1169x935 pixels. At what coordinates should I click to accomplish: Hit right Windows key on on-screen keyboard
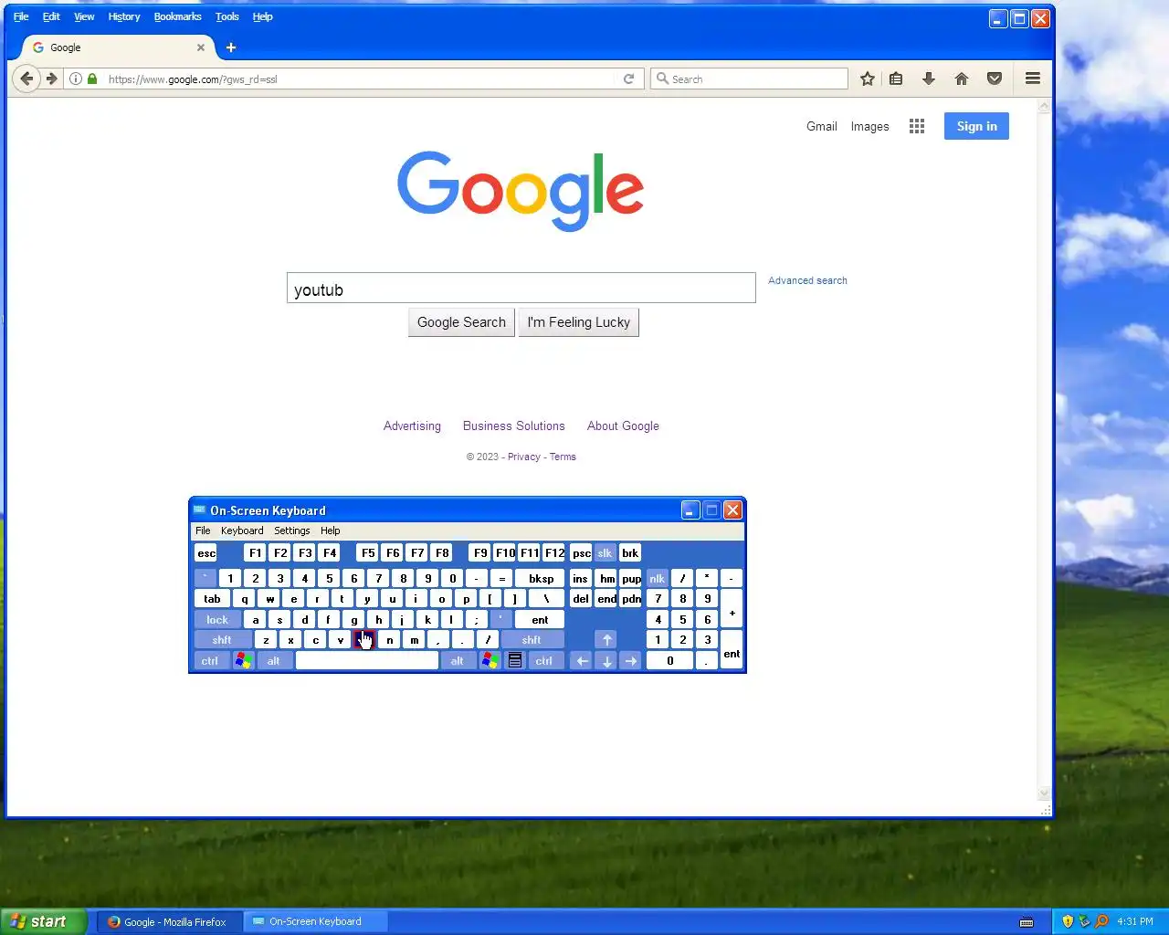(x=490, y=660)
